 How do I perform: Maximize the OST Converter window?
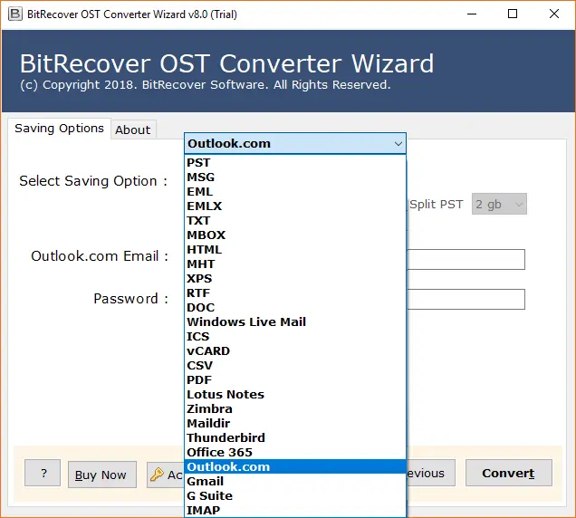[513, 14]
